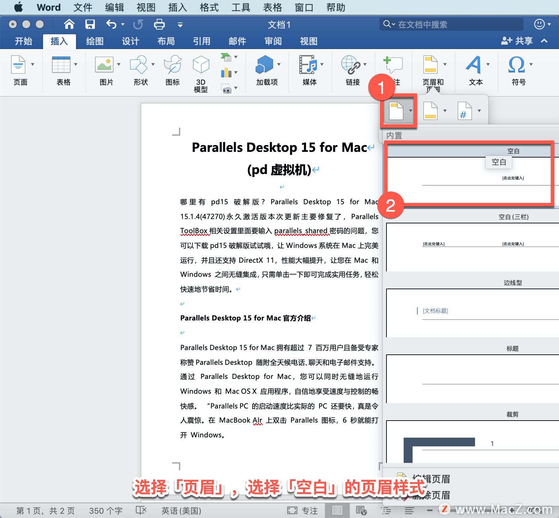The image size is (559, 518).
Task: Switch to the 引用 ribbon tab
Action: pos(202,41)
